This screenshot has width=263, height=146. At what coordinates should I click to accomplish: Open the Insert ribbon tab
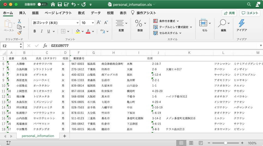point(22,13)
